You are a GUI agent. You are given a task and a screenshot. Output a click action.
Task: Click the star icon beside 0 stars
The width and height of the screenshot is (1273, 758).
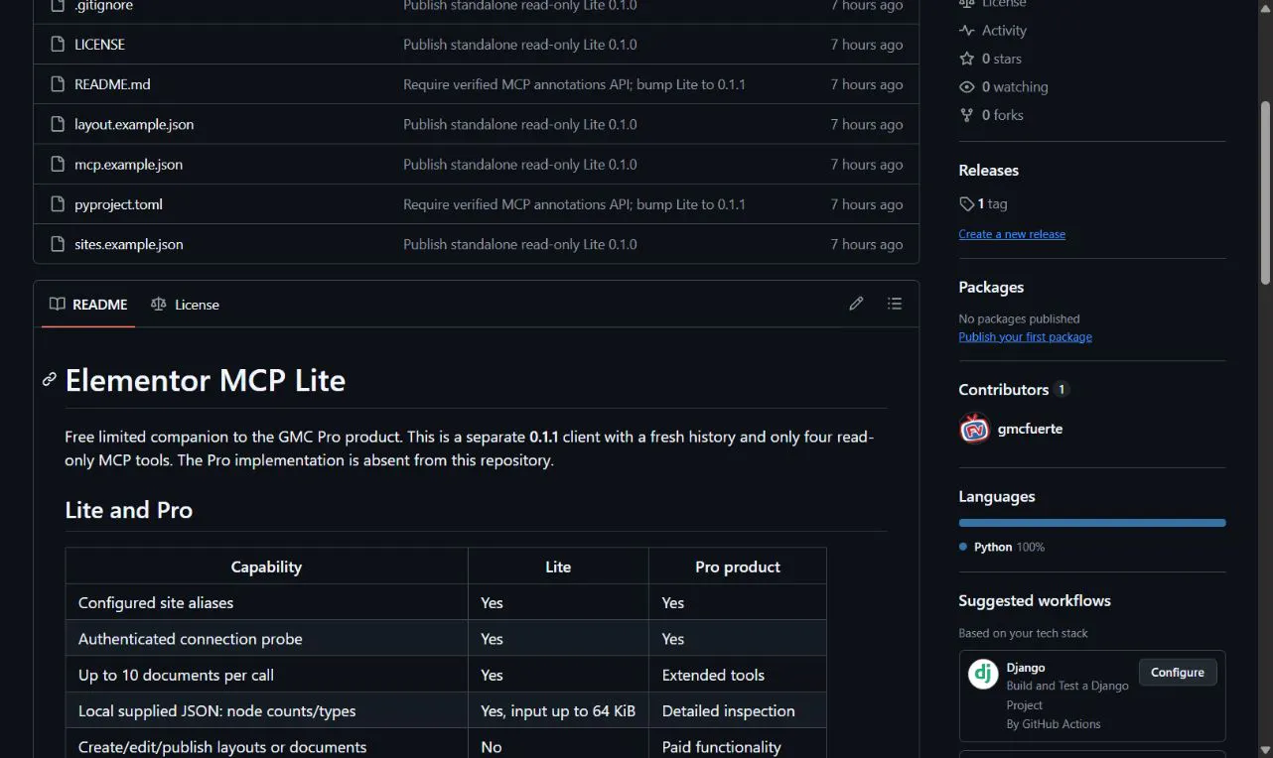click(967, 59)
